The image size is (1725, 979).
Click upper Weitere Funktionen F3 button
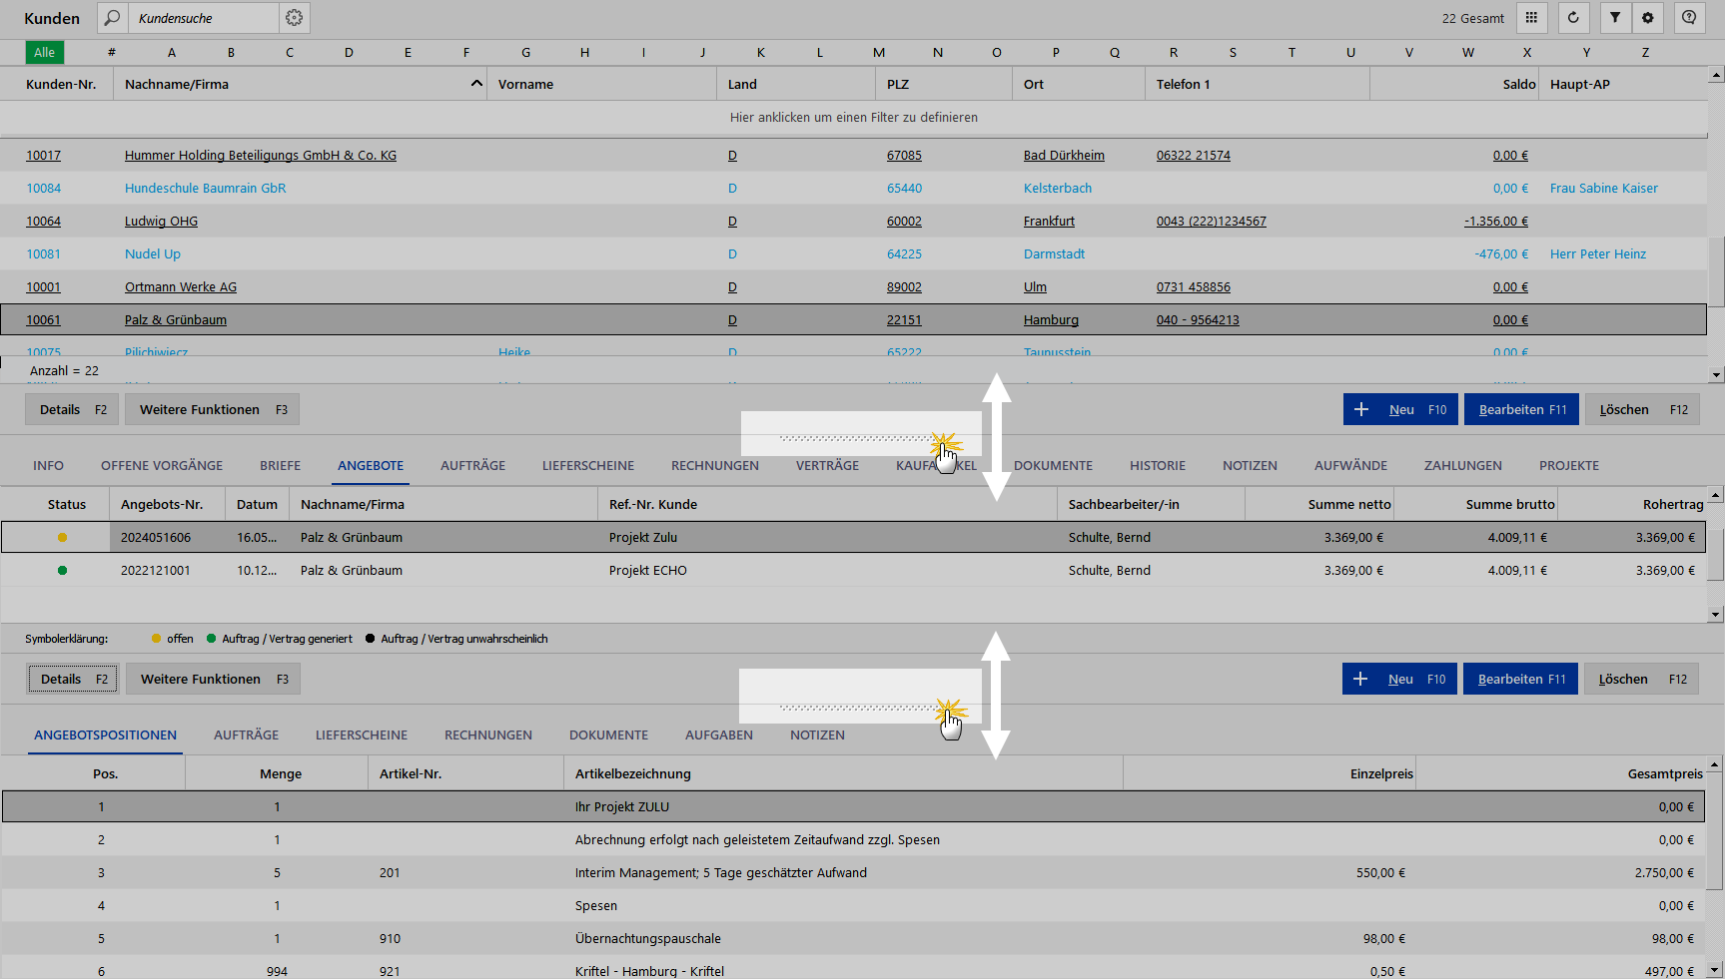click(x=213, y=409)
